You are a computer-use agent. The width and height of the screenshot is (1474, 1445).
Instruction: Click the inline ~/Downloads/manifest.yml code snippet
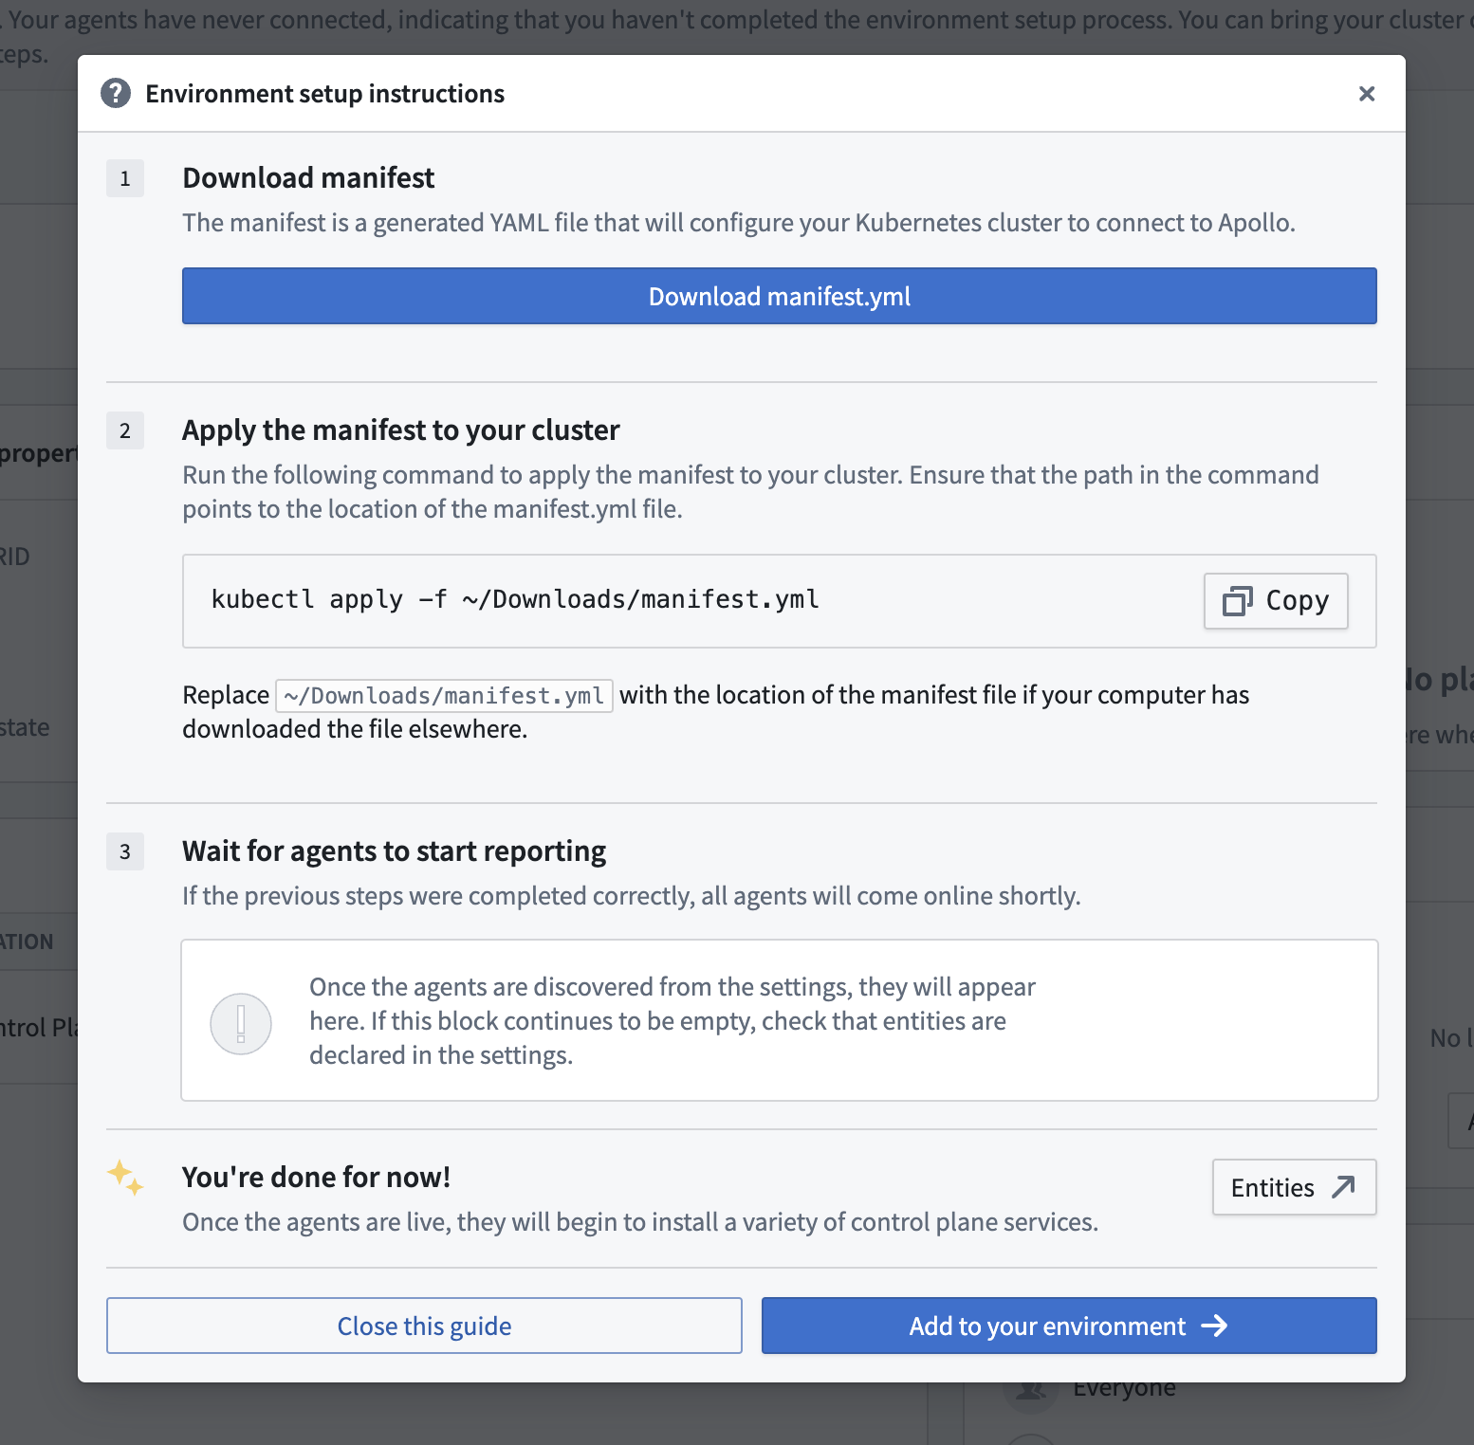444,696
